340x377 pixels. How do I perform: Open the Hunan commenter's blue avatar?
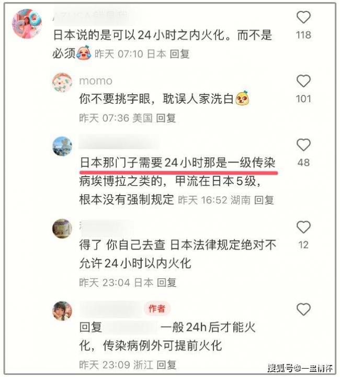[62, 146]
